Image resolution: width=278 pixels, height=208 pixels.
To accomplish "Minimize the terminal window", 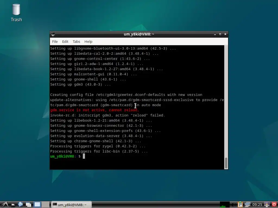I will [x=215, y=34].
